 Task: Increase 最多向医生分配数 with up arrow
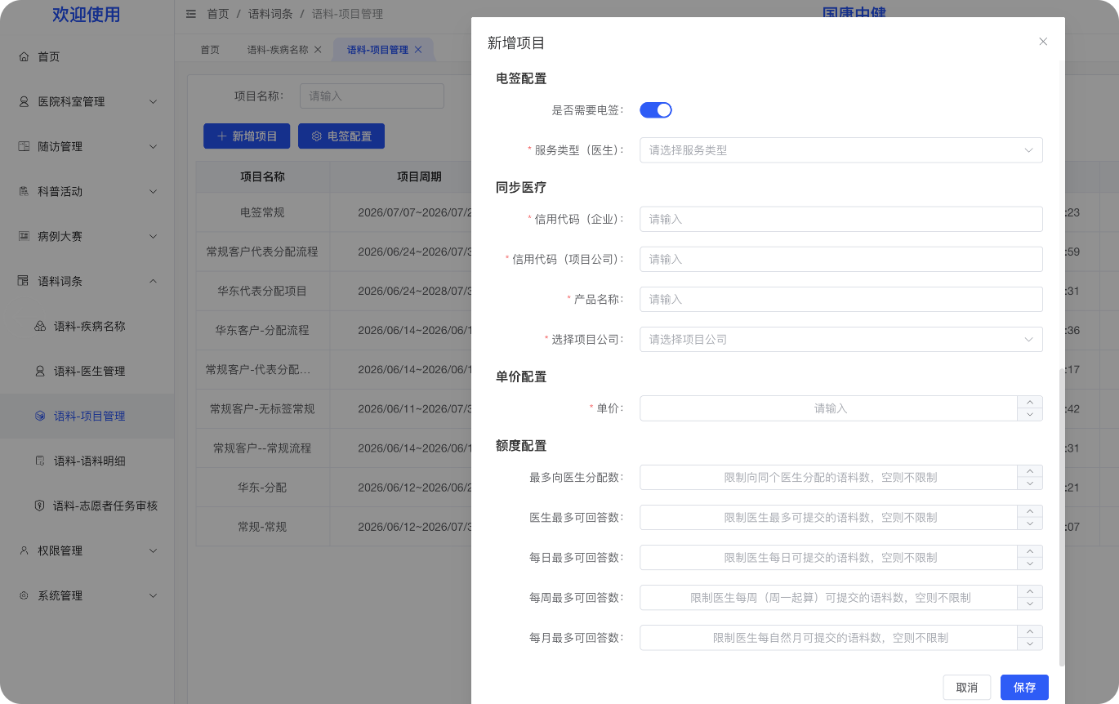tap(1029, 471)
